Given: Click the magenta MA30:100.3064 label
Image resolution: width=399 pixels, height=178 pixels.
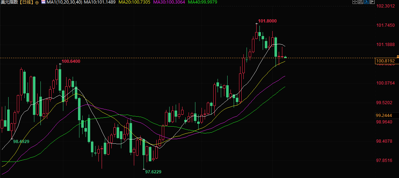Looking at the screenshot, I should (x=169, y=2).
